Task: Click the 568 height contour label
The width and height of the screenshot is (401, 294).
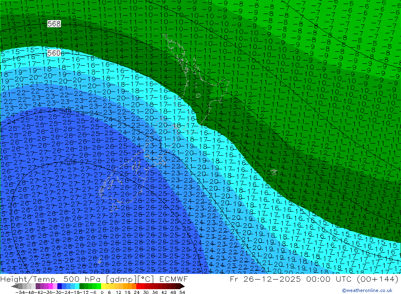Action: pos(54,24)
